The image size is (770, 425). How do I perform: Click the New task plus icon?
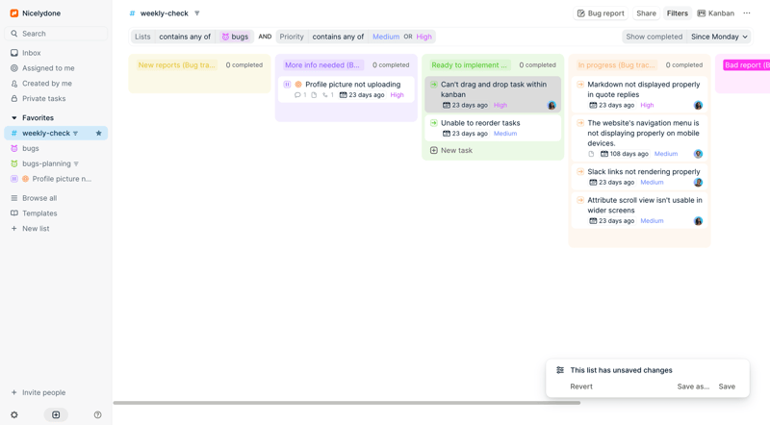(434, 150)
